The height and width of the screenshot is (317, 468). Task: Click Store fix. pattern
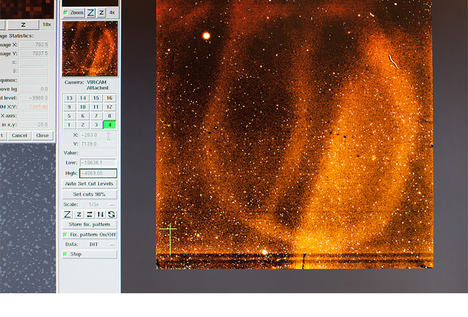tap(89, 225)
